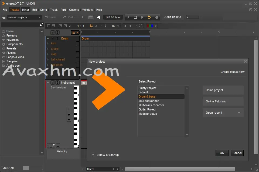Click the zoom-to-fit brackets icon
Screen dimensions: 259x172
(x=141, y=26)
